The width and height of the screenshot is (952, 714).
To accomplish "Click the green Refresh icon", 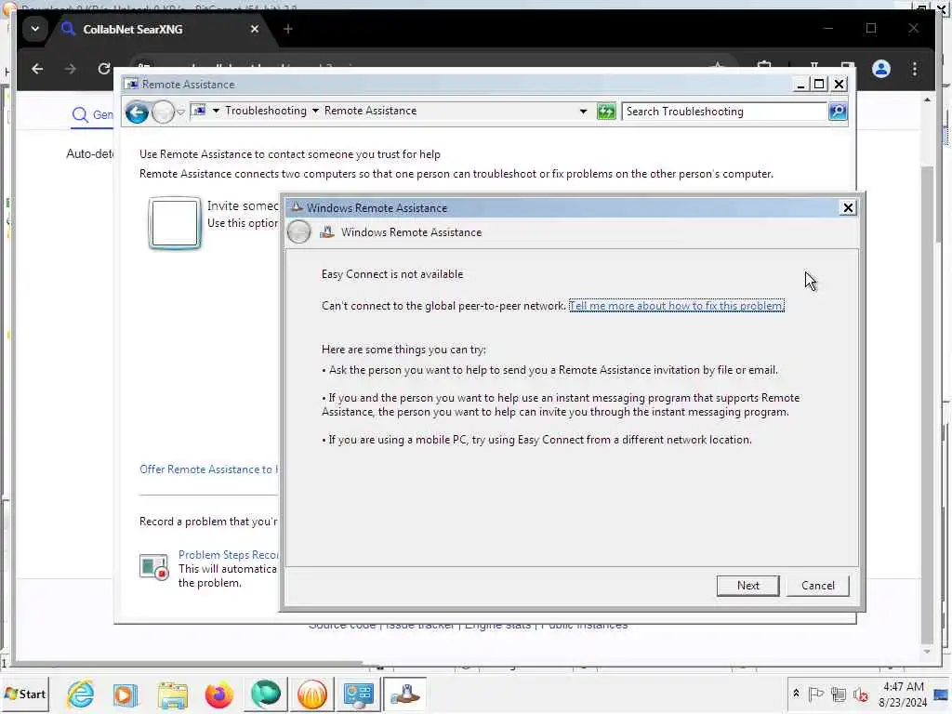I will (606, 112).
